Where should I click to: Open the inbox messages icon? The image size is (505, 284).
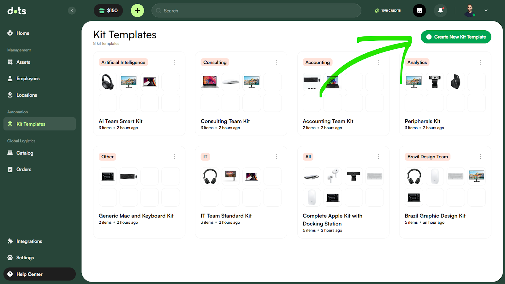[419, 10]
